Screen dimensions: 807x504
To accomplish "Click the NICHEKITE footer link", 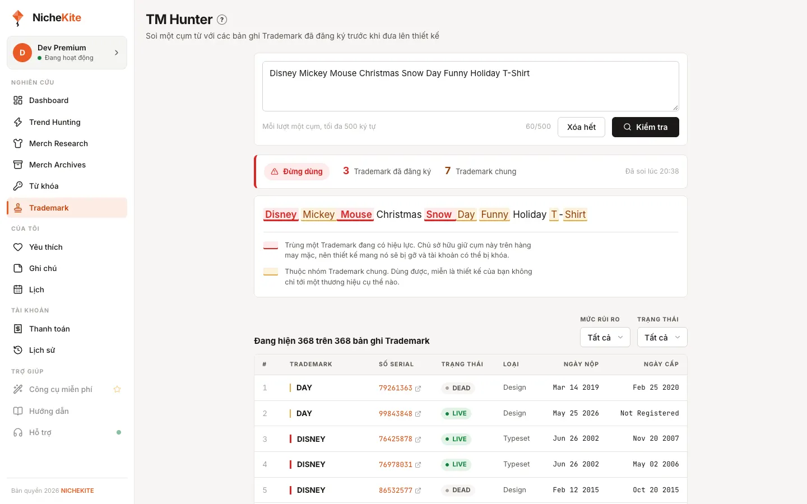I will [77, 491].
